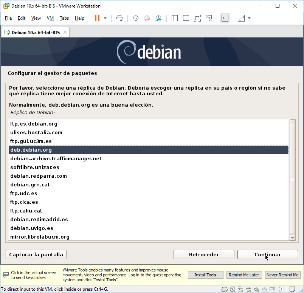Select mirror ulises.hostalia.com

[x=149, y=132]
